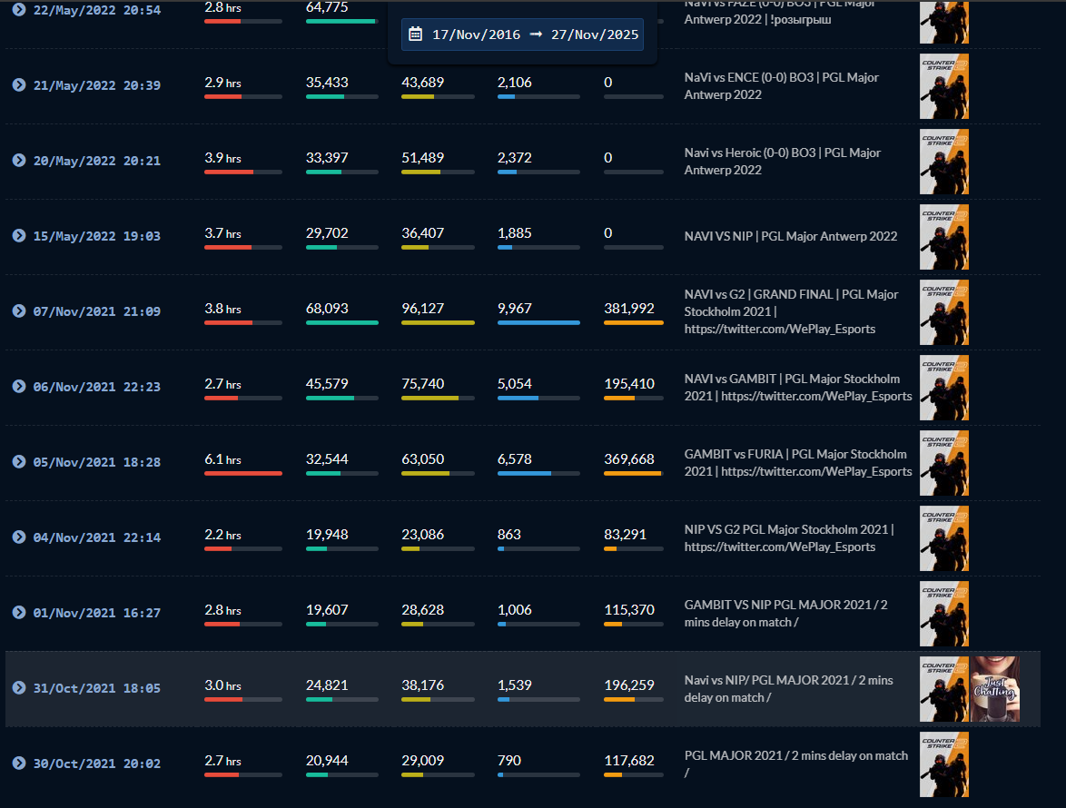Expand the 20/May/2022 20:21 stream row
This screenshot has height=808, width=1066.
click(19, 161)
